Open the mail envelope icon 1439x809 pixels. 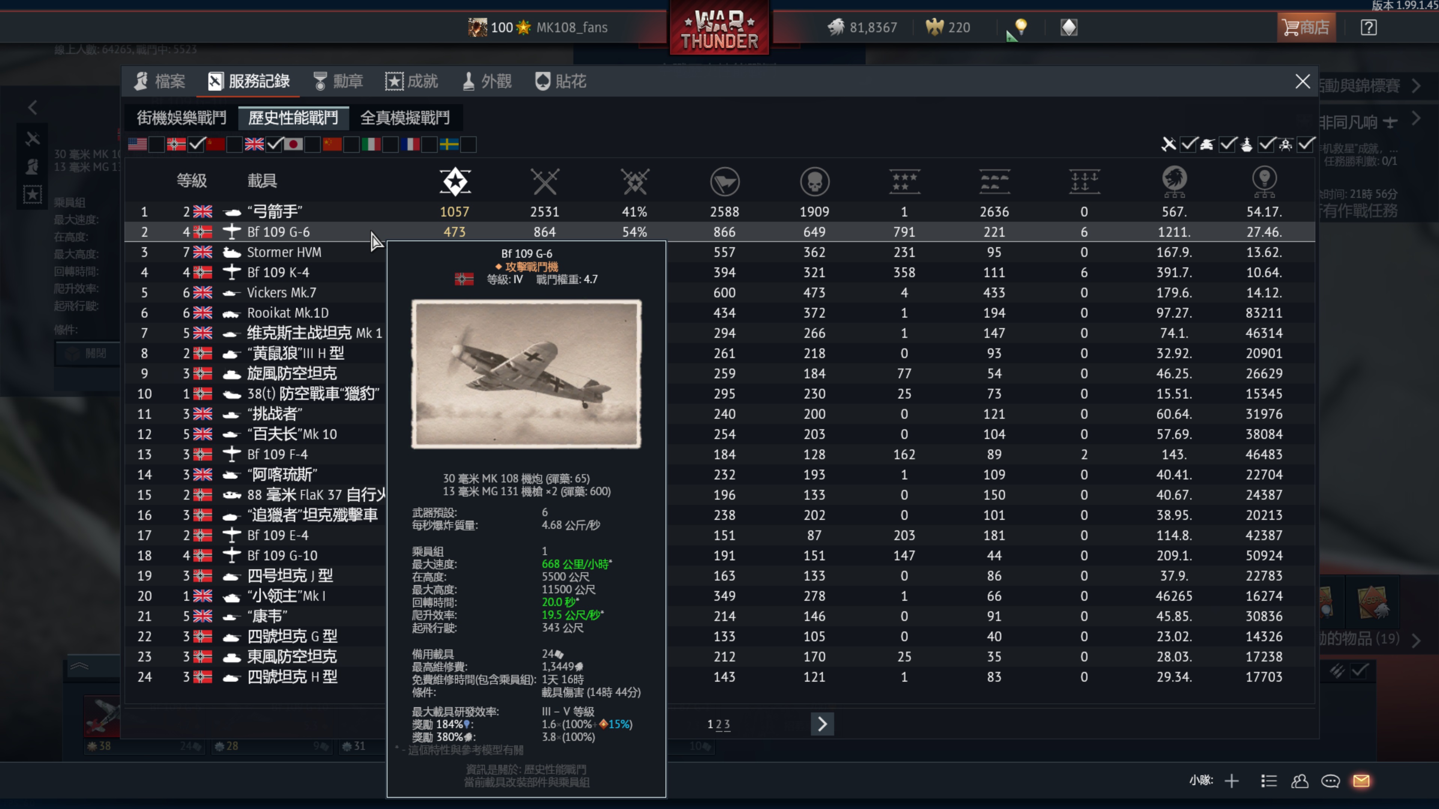(x=1361, y=781)
